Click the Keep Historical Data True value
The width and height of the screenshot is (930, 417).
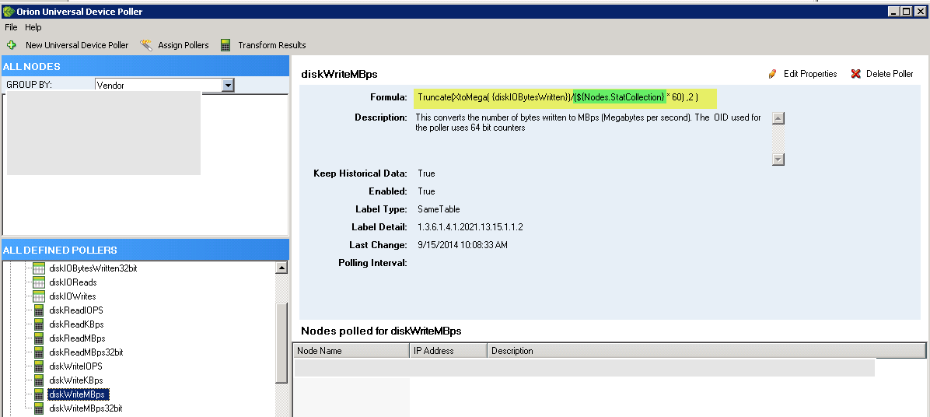[x=426, y=173]
